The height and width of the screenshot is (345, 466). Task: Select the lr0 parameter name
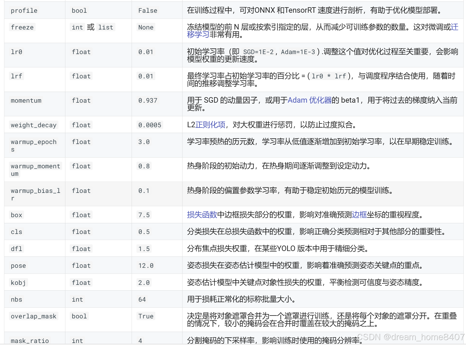pyautogui.click(x=16, y=52)
